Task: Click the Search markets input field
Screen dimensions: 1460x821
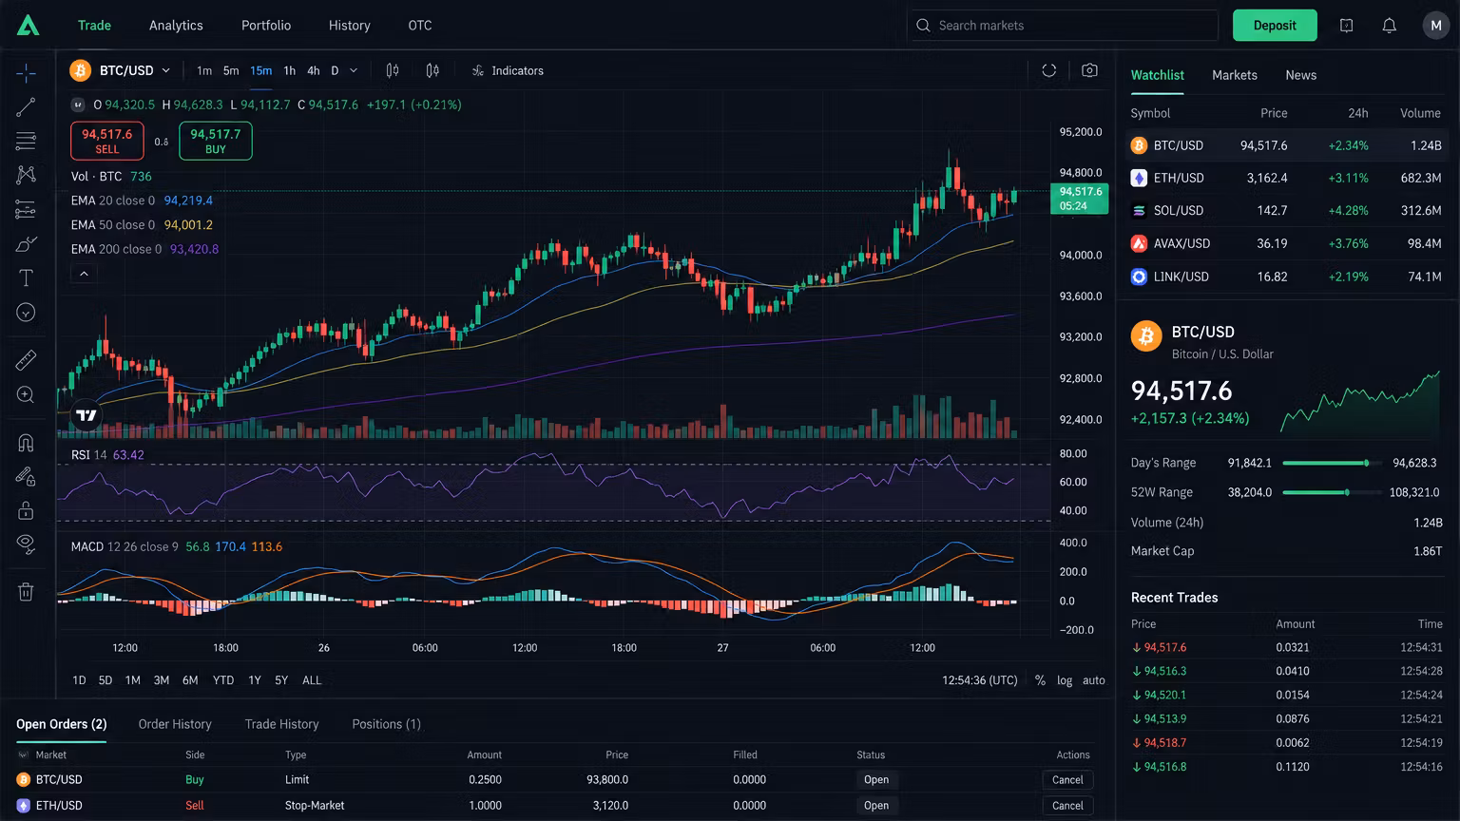Action: click(x=1063, y=26)
